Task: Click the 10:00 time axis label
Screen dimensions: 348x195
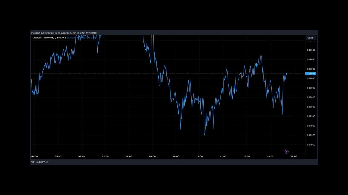Action: 176,156
